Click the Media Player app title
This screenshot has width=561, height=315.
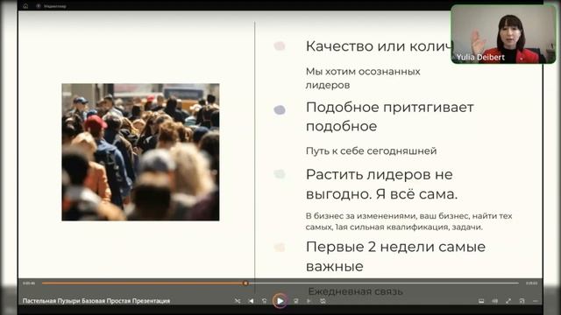54,6
